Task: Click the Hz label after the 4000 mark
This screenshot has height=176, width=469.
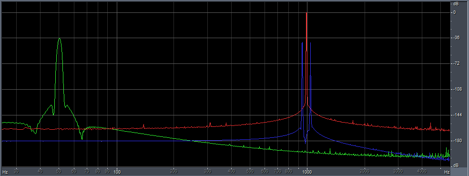Action: (x=447, y=172)
